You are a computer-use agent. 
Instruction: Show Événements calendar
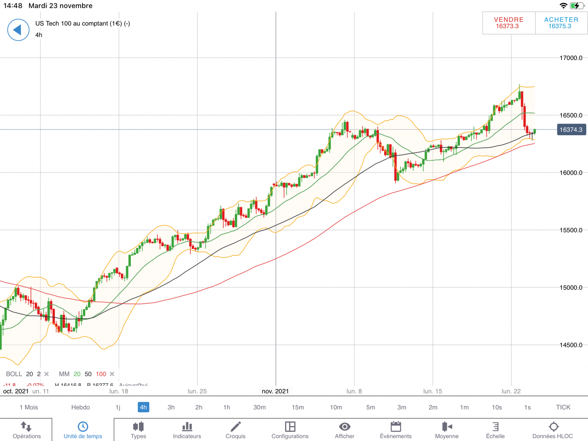click(x=396, y=430)
